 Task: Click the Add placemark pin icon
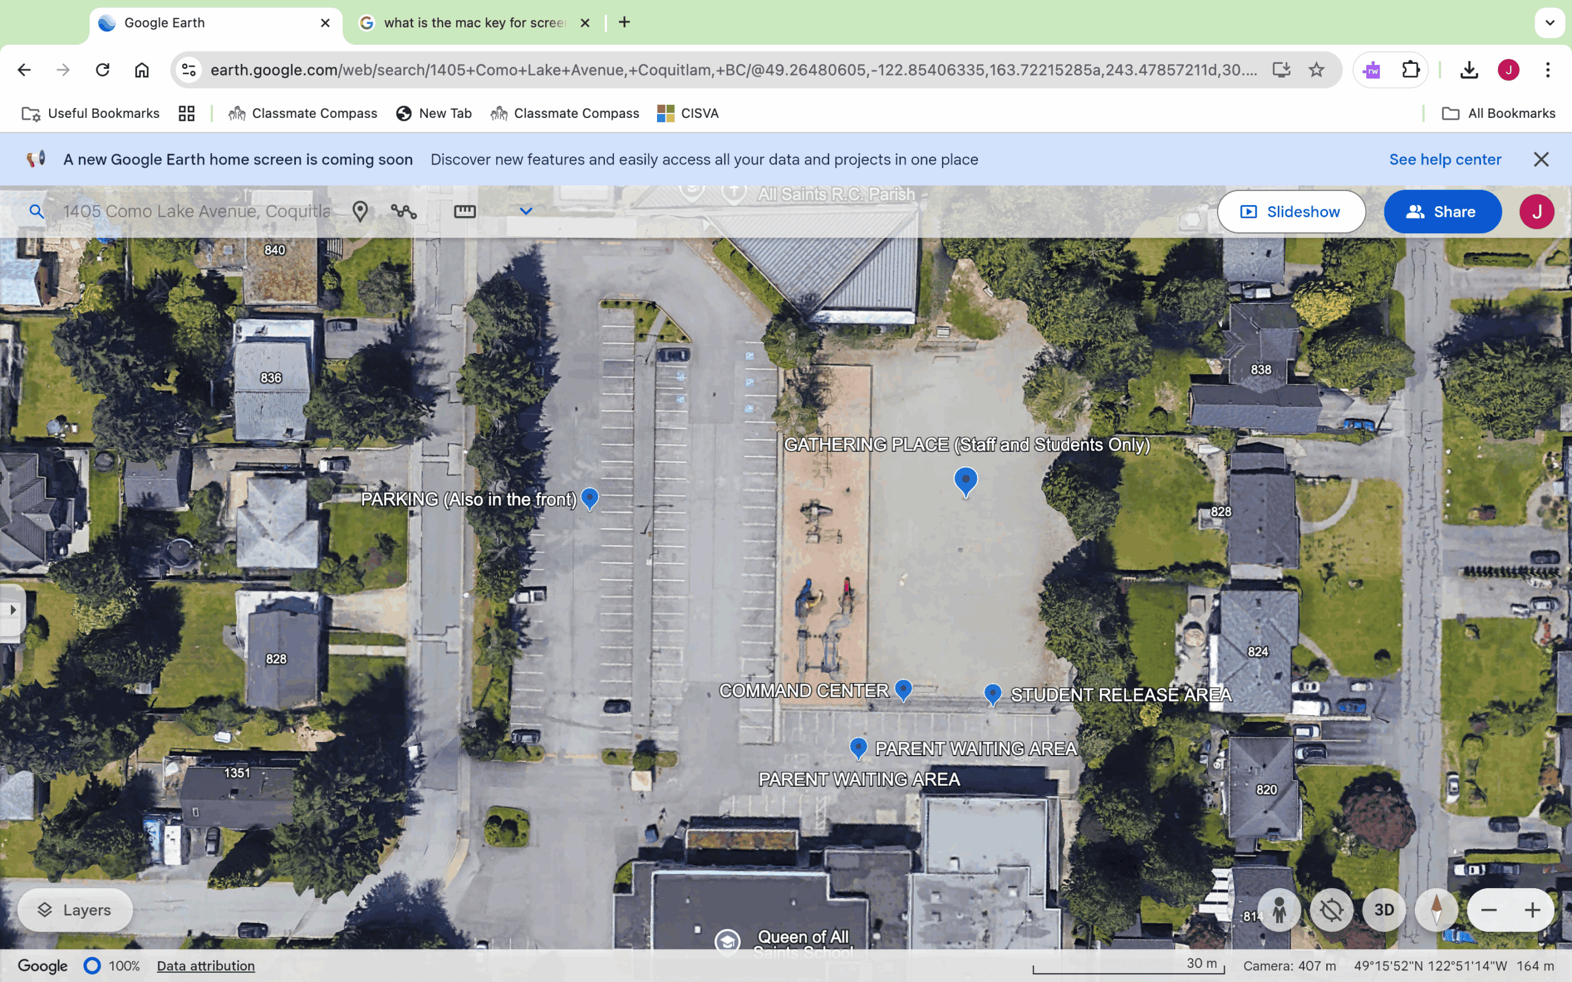click(360, 211)
